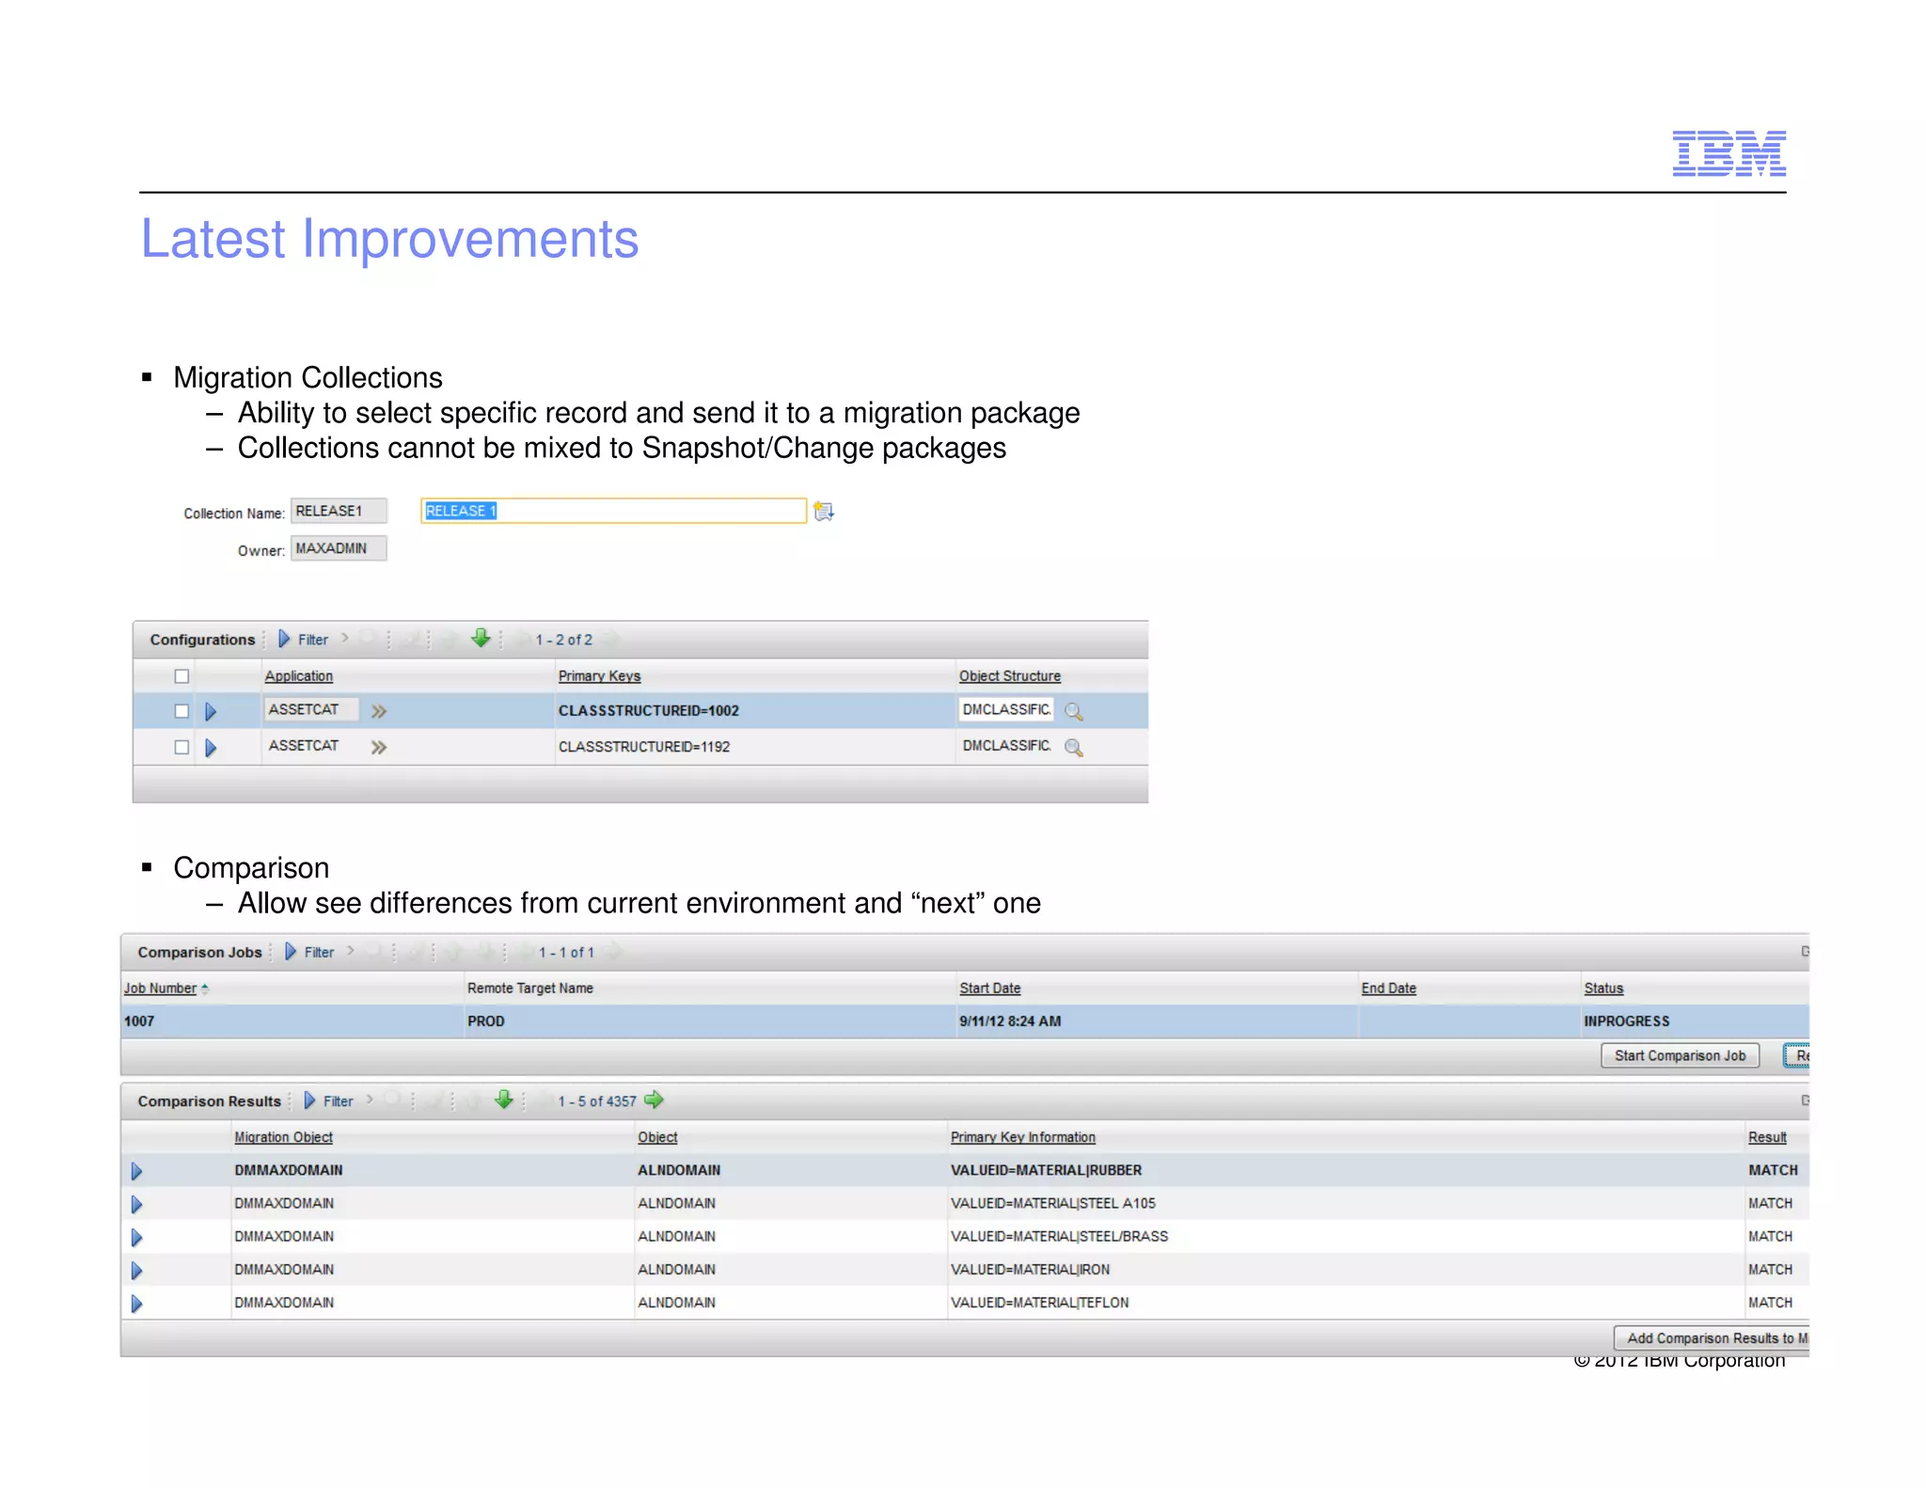
Task: Tick the select-all checkbox in Configurations header
Action: 182,676
